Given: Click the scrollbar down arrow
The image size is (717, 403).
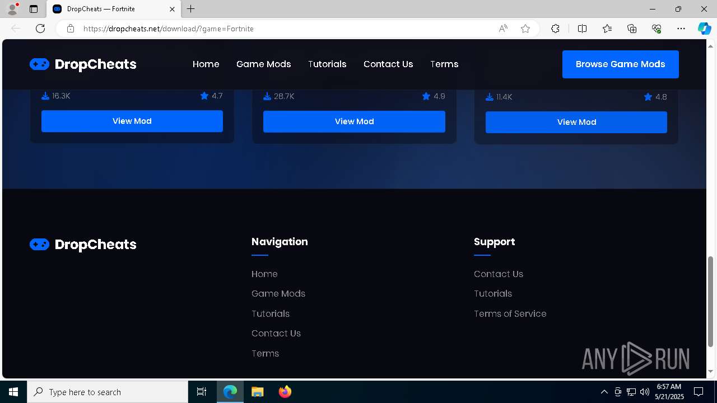Looking at the screenshot, I should [711, 372].
